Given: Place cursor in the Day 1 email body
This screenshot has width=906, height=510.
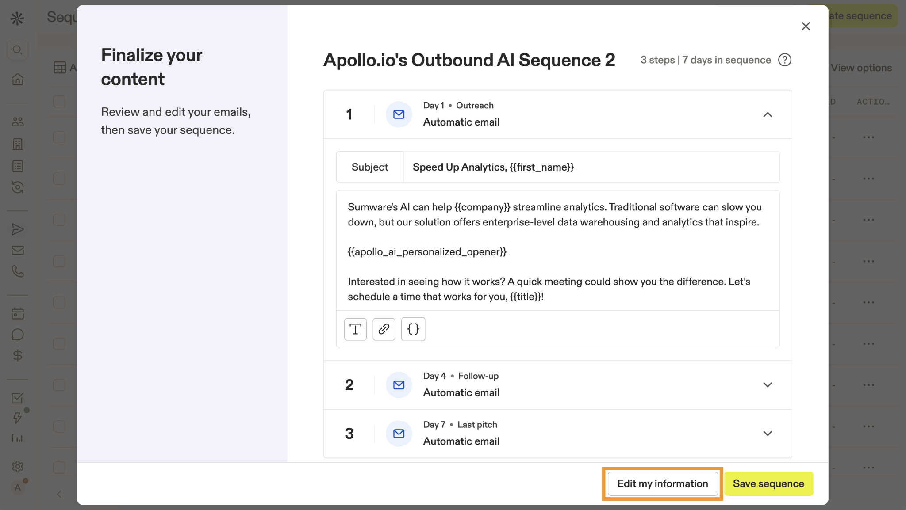Looking at the screenshot, I should point(557,251).
